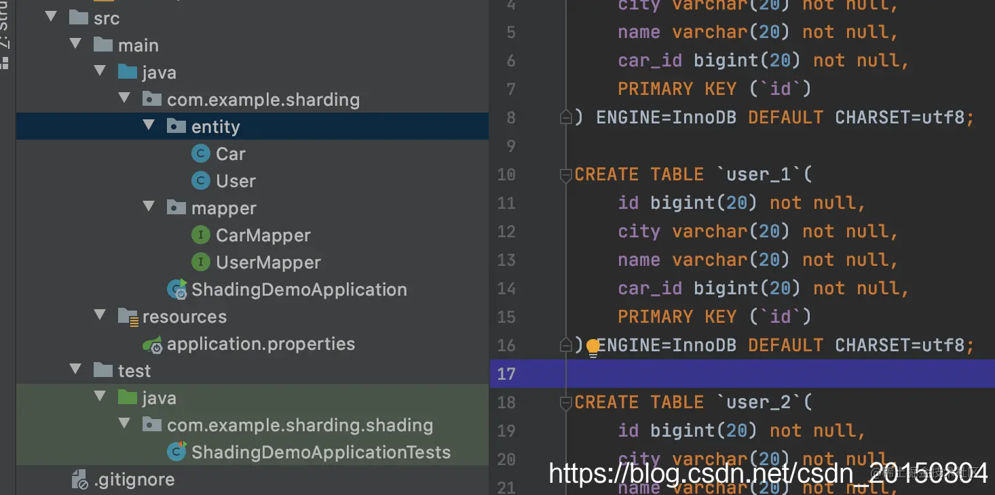Click the main folder icon
The image size is (995, 495).
tap(103, 45)
